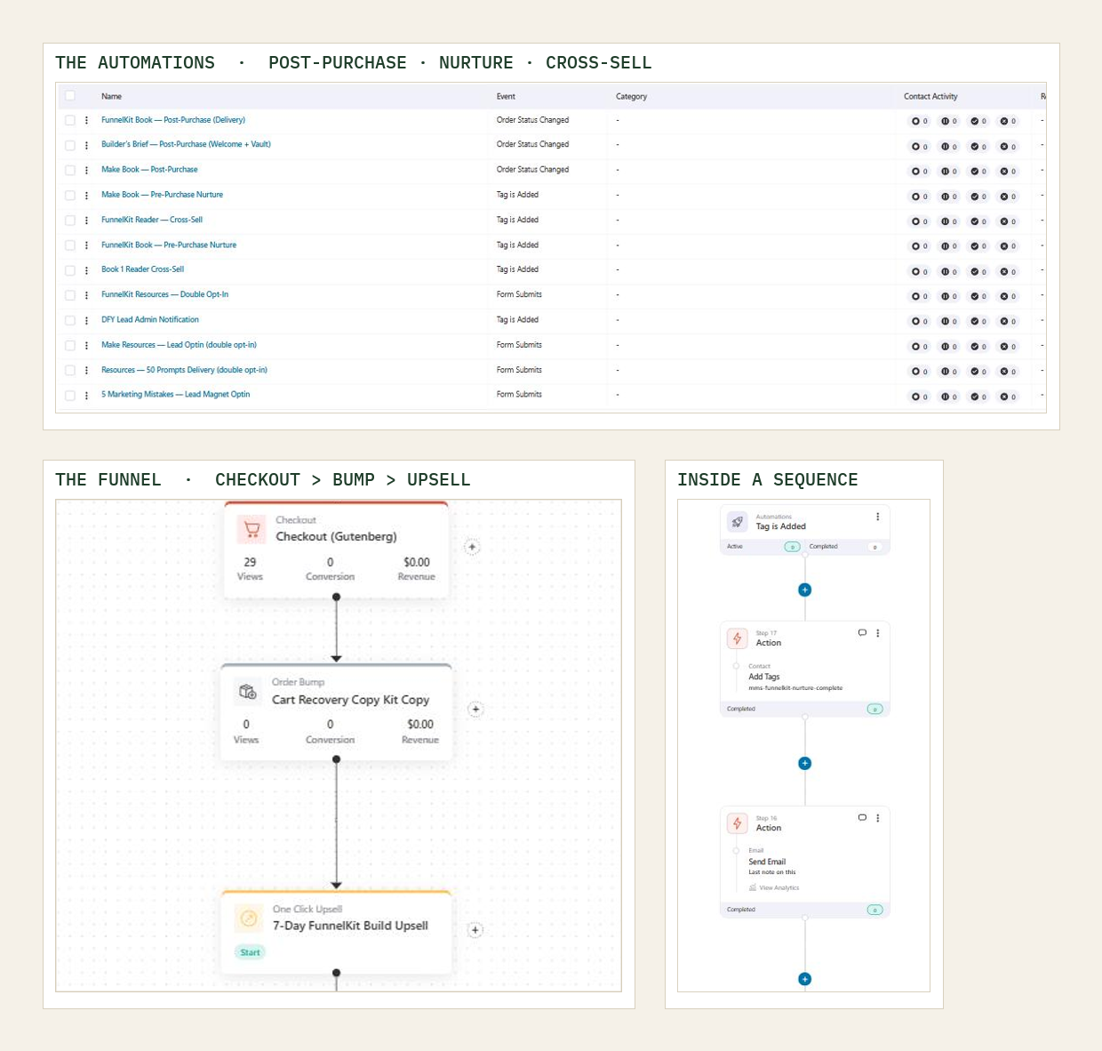Screen dimensions: 1102x1051
Task: Add step between Tag is Added and Step 17
Action: tap(804, 590)
